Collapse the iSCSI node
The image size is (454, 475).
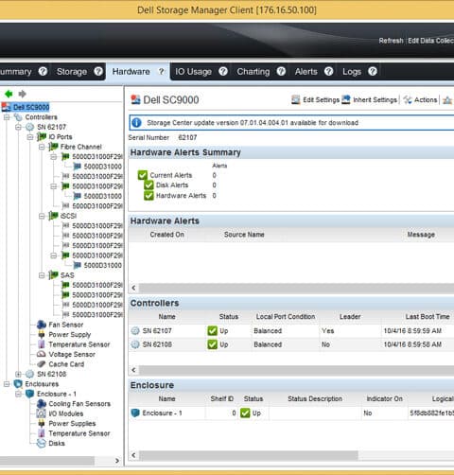coord(42,216)
